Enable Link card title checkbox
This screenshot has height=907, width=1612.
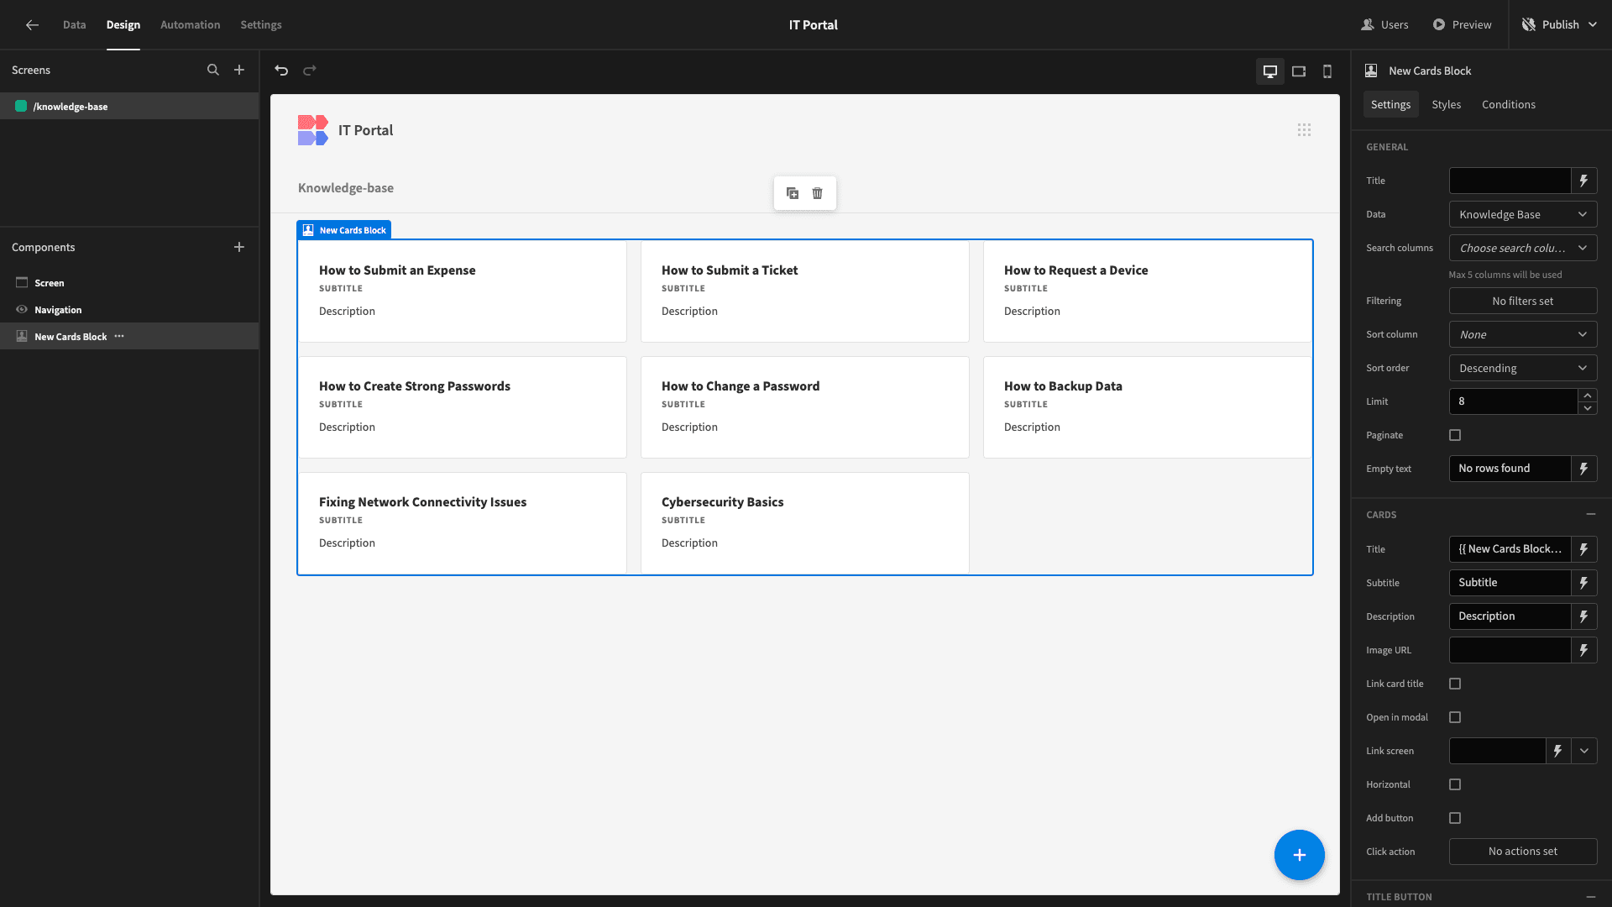click(1455, 684)
